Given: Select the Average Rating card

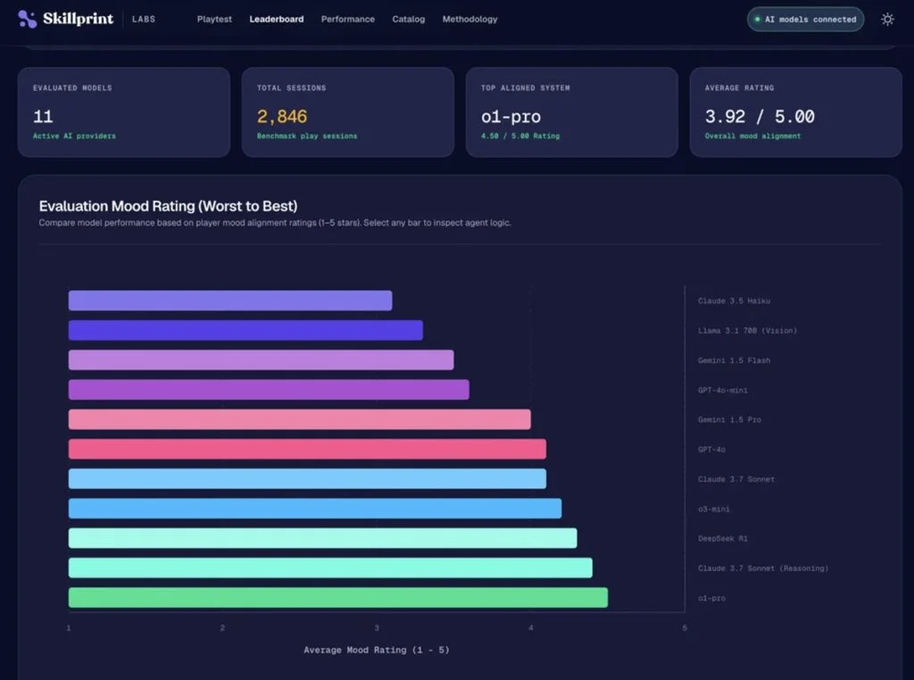Looking at the screenshot, I should (795, 112).
